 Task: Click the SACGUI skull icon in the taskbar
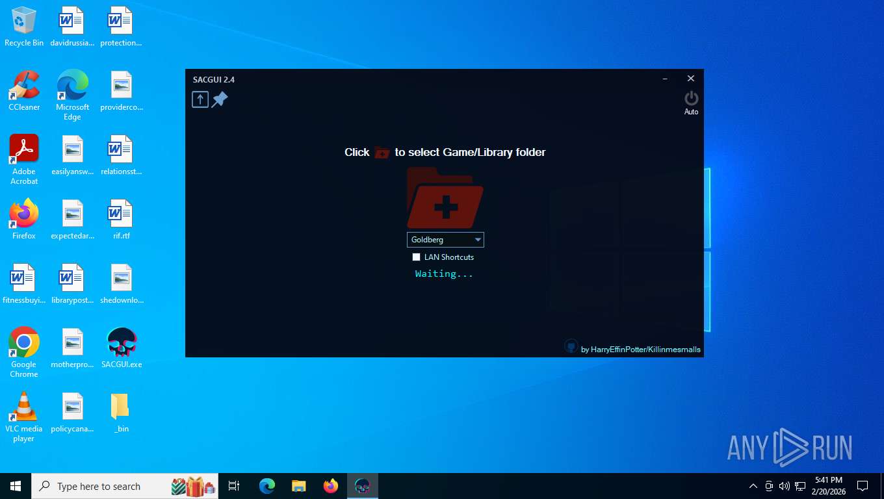coord(362,486)
